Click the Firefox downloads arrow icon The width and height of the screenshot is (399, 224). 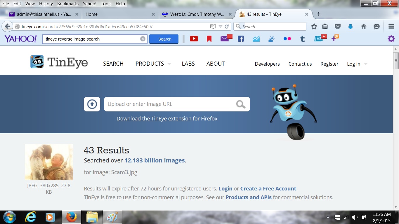tap(351, 27)
